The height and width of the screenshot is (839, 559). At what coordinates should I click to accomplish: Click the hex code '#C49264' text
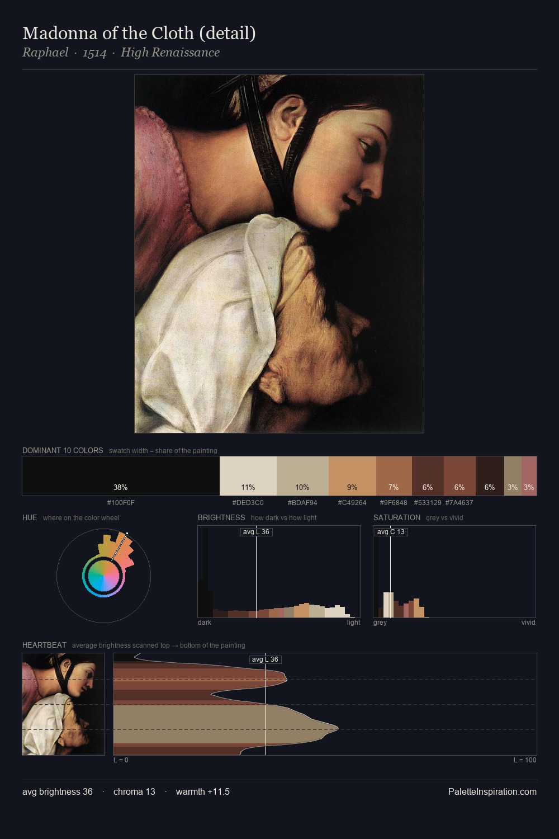(352, 503)
